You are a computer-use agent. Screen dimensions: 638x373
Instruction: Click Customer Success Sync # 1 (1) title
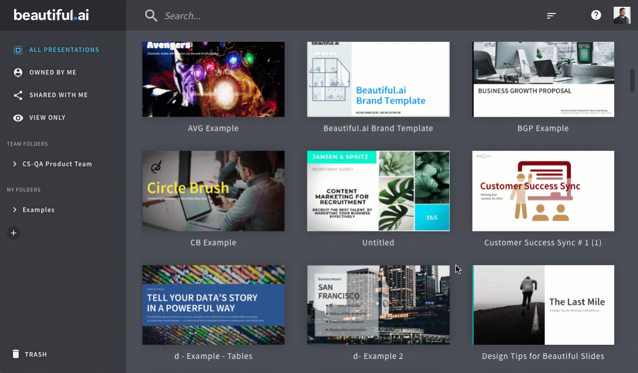click(x=543, y=243)
